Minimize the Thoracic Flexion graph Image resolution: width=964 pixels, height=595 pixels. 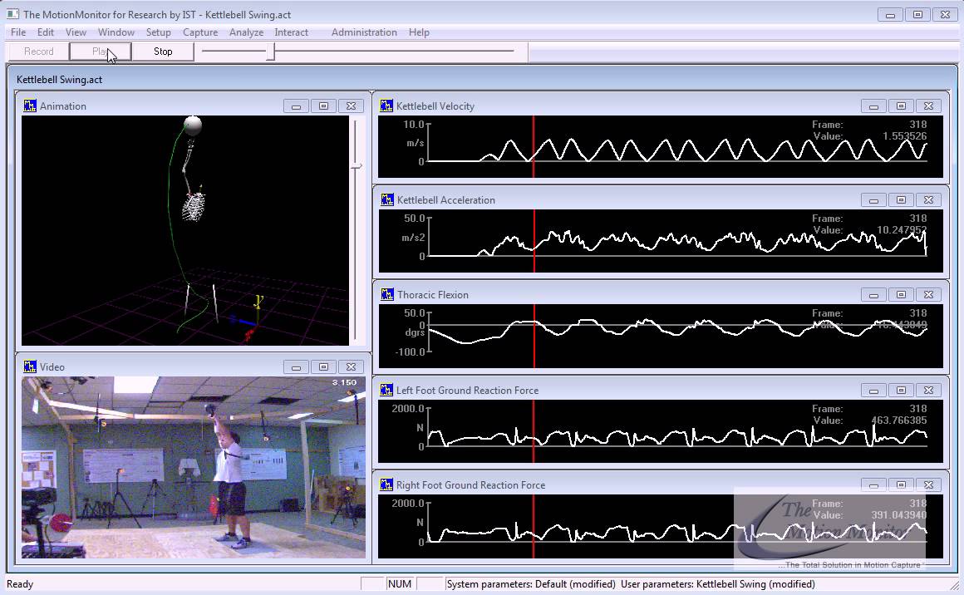click(873, 295)
